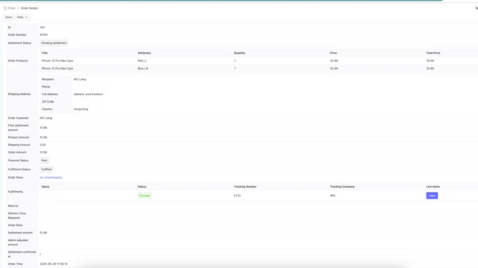478x268 pixels.
Task: Click the Price column header
Action: [x=333, y=53]
